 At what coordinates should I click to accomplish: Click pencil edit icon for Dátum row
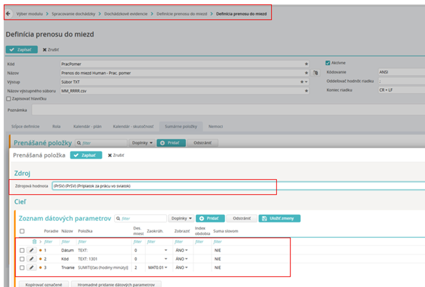31,250
